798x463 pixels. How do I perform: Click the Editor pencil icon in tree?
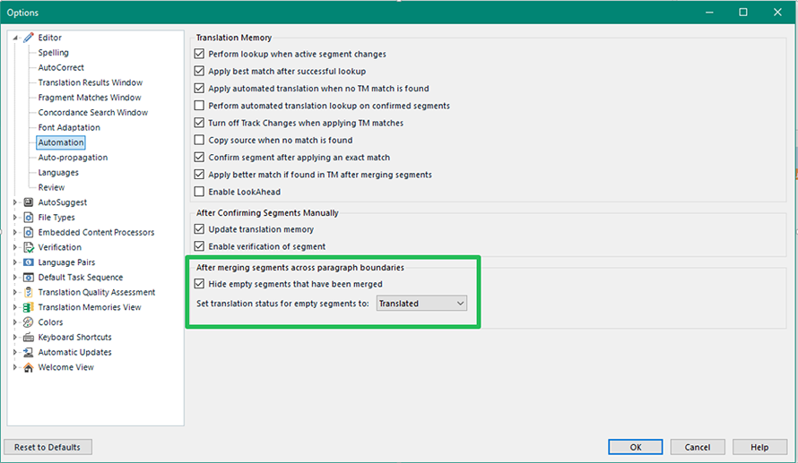29,38
